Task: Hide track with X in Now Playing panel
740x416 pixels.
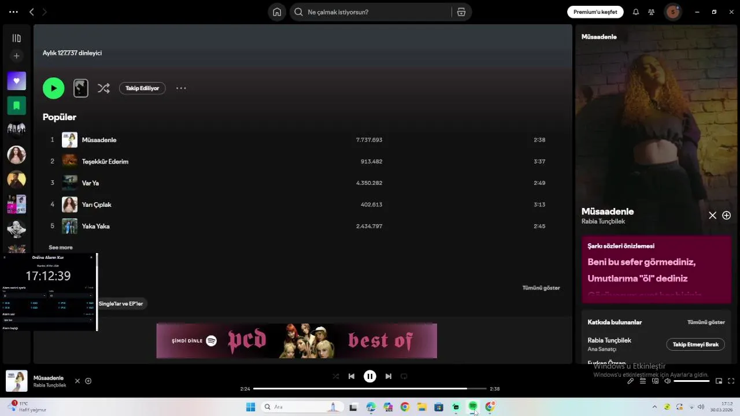Action: 712,216
